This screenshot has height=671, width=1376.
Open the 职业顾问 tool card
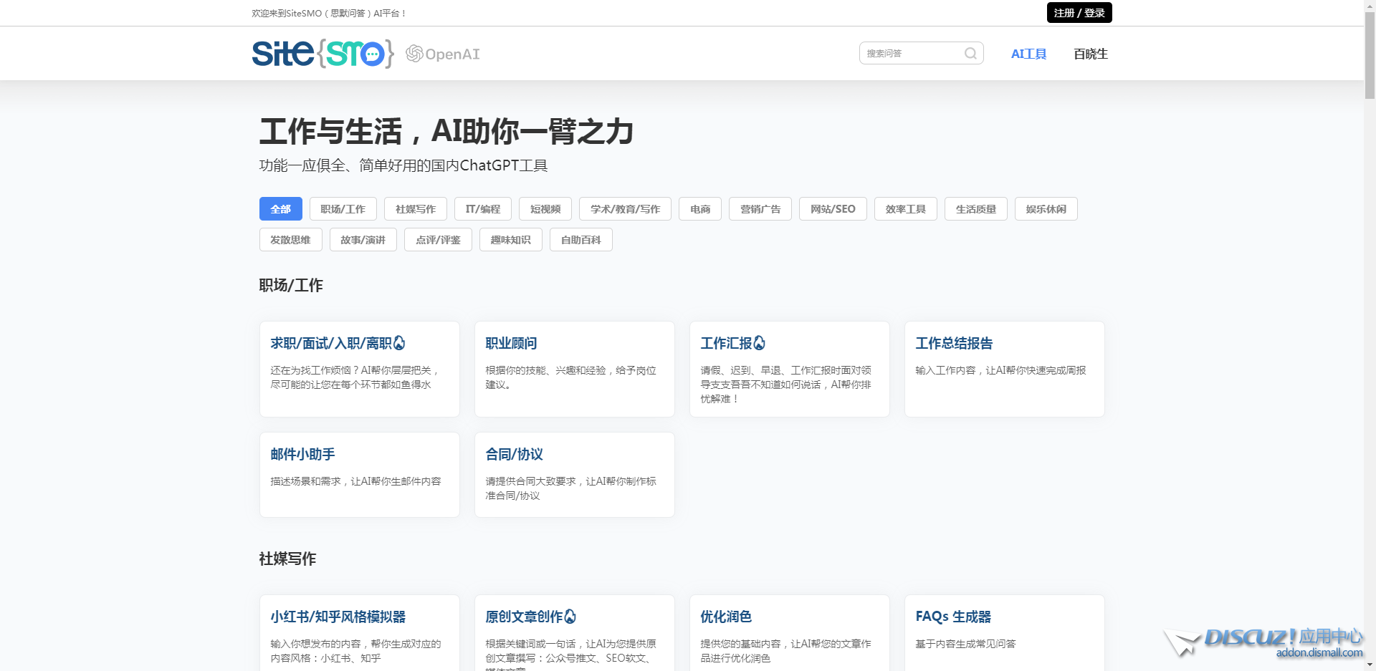(x=574, y=369)
